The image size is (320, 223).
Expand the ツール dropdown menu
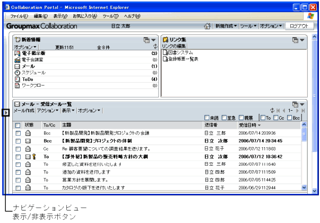tap(248, 26)
